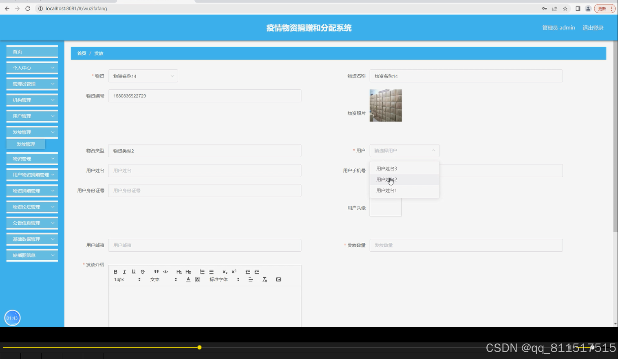Open the text background color picker
The height and width of the screenshot is (359, 618).
[x=197, y=279]
